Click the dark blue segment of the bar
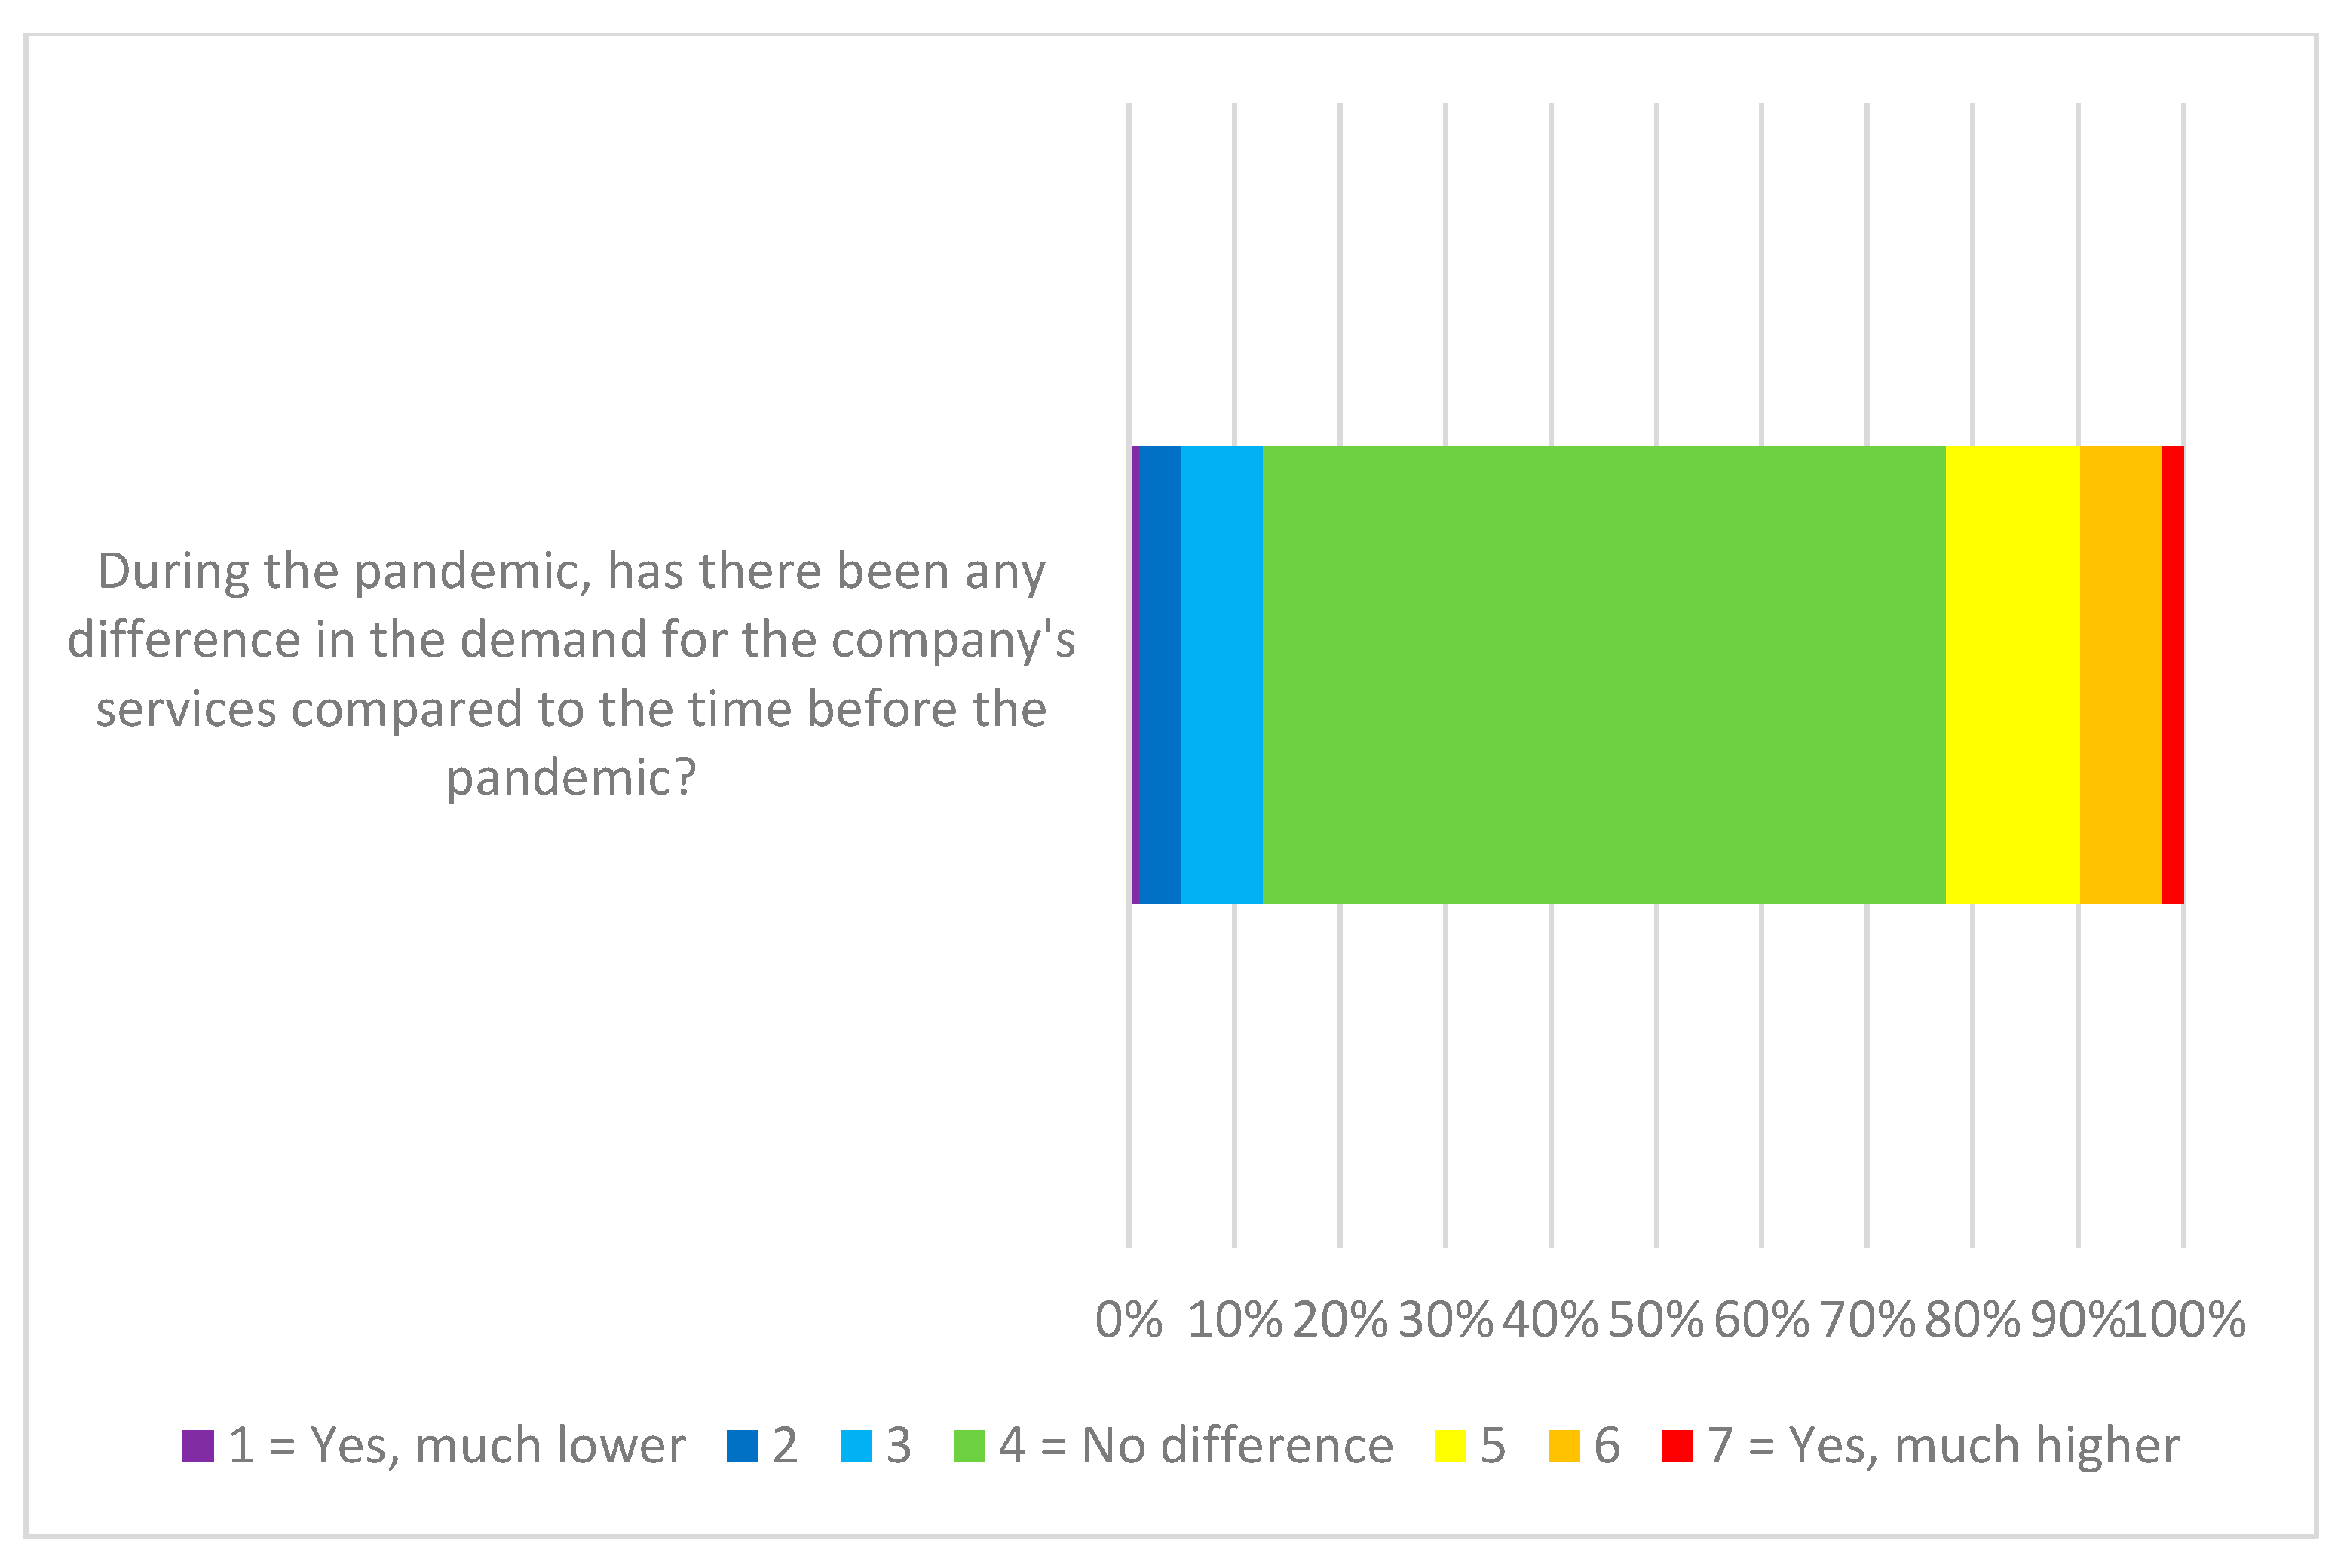2350x1568 pixels. pos(1160,675)
